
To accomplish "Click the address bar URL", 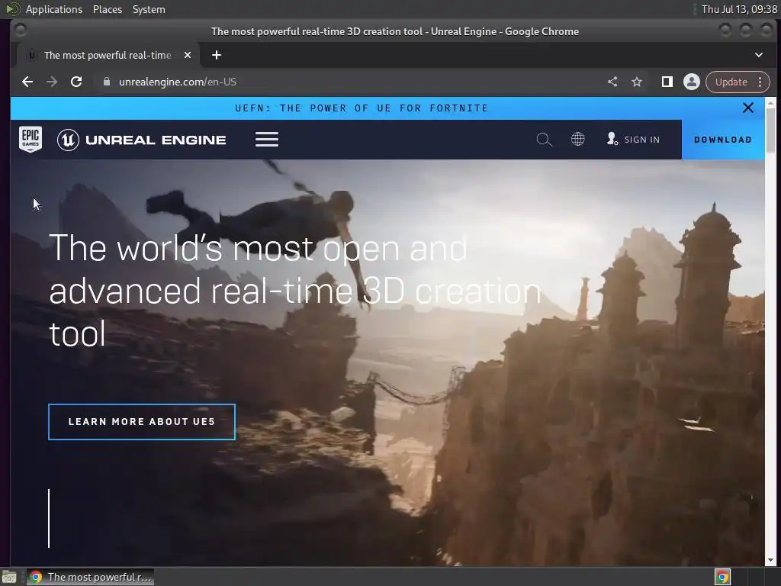I will 177,82.
